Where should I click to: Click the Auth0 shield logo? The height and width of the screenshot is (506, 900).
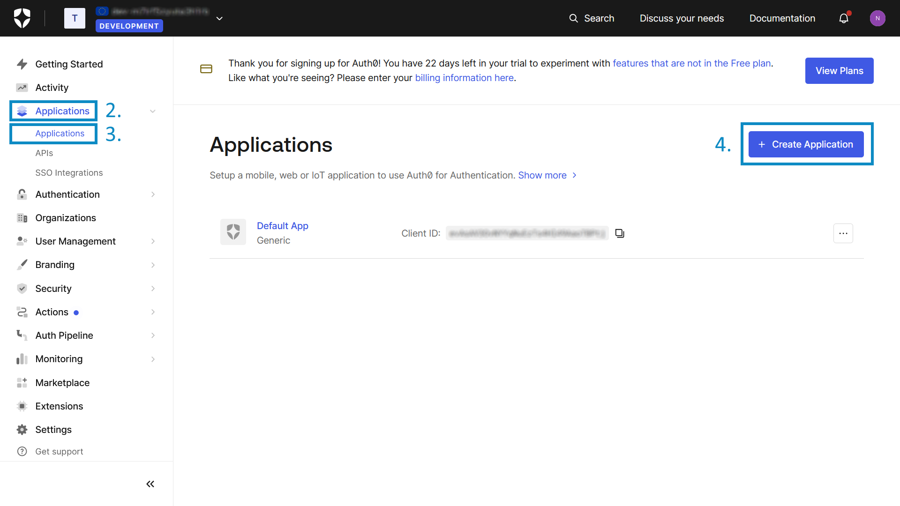coord(22,18)
